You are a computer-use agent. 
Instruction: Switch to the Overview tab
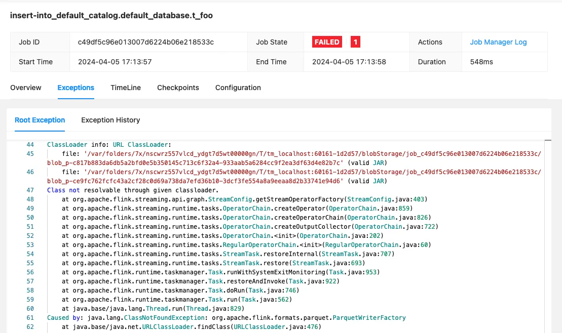[26, 88]
